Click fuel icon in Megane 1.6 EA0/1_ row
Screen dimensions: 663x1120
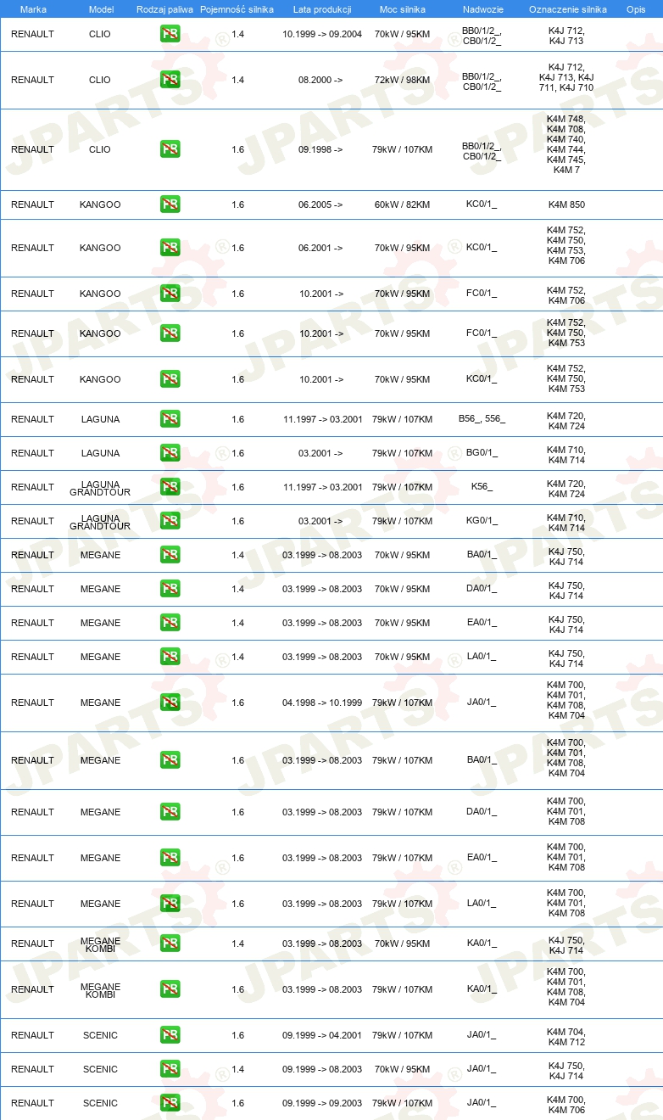click(x=170, y=858)
